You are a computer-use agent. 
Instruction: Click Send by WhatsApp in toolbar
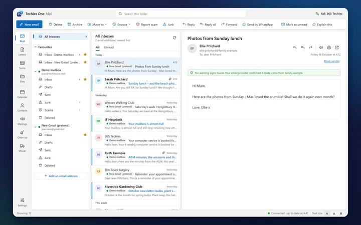(x=257, y=24)
